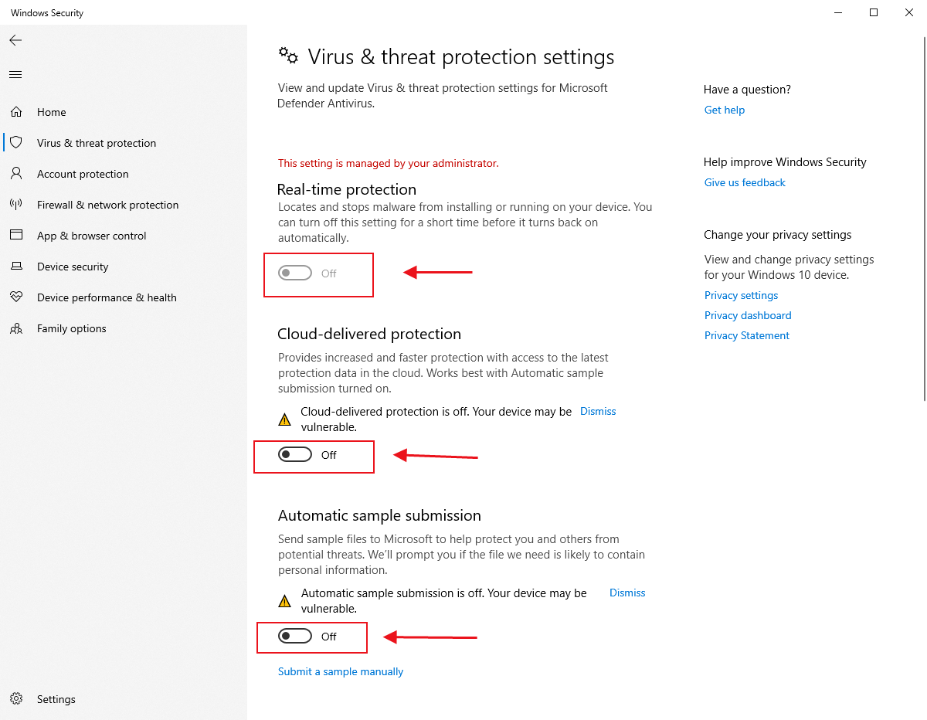Click the Settings gear icon

tap(15, 699)
